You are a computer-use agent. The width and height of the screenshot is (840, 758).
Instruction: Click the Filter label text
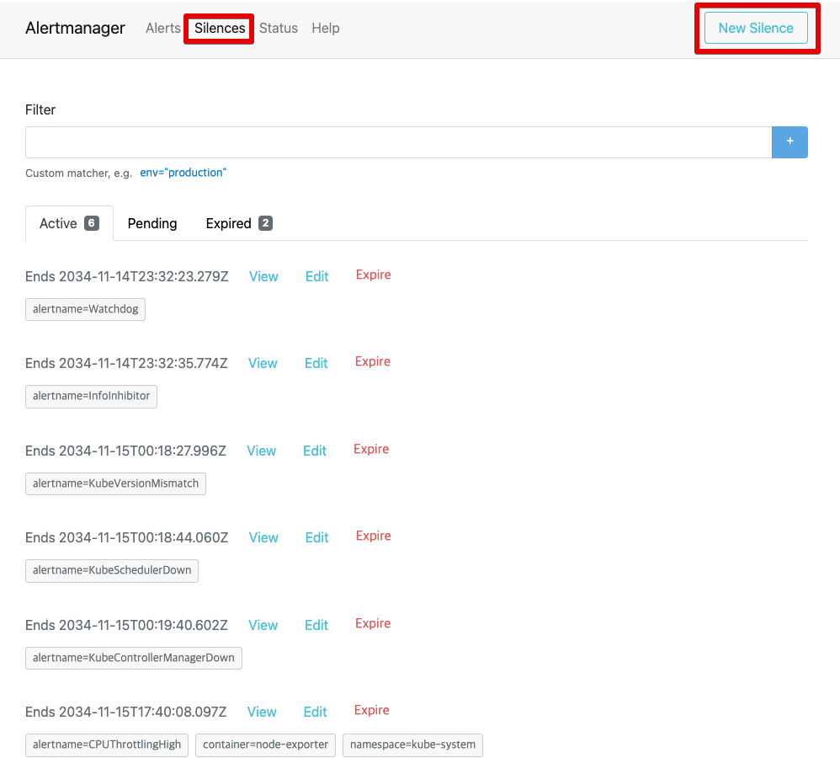(x=40, y=109)
